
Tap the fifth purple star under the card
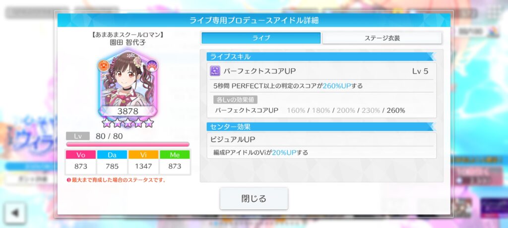(149, 123)
